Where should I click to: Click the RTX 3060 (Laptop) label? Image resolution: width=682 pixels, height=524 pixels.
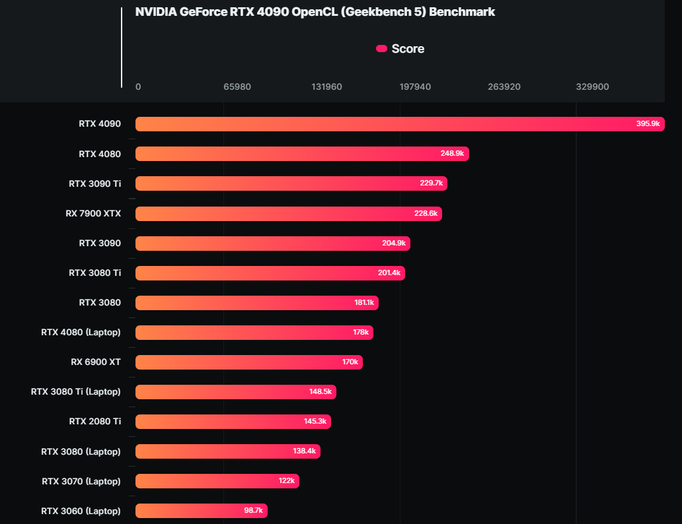(81, 511)
